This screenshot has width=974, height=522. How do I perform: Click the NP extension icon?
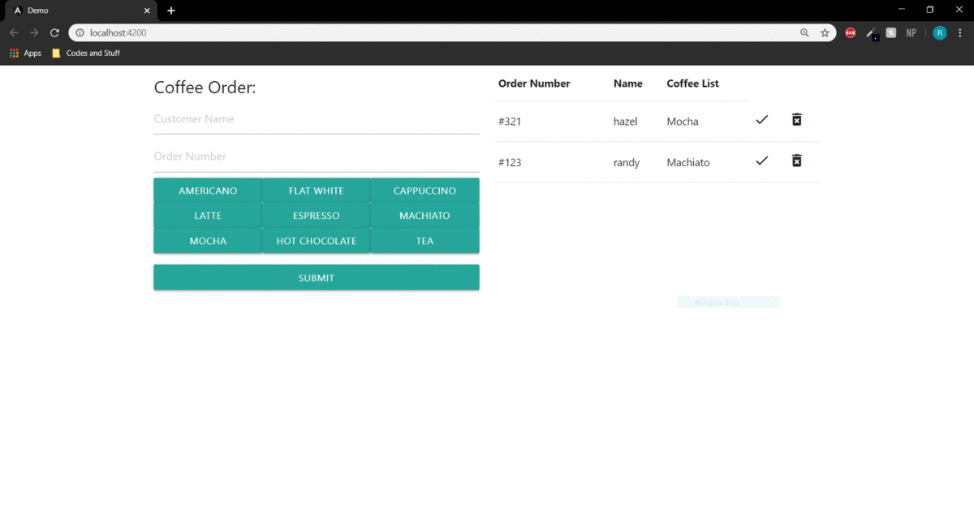pyautogui.click(x=912, y=32)
